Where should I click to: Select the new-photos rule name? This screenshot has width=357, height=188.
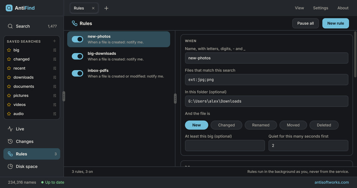coord(99,36)
